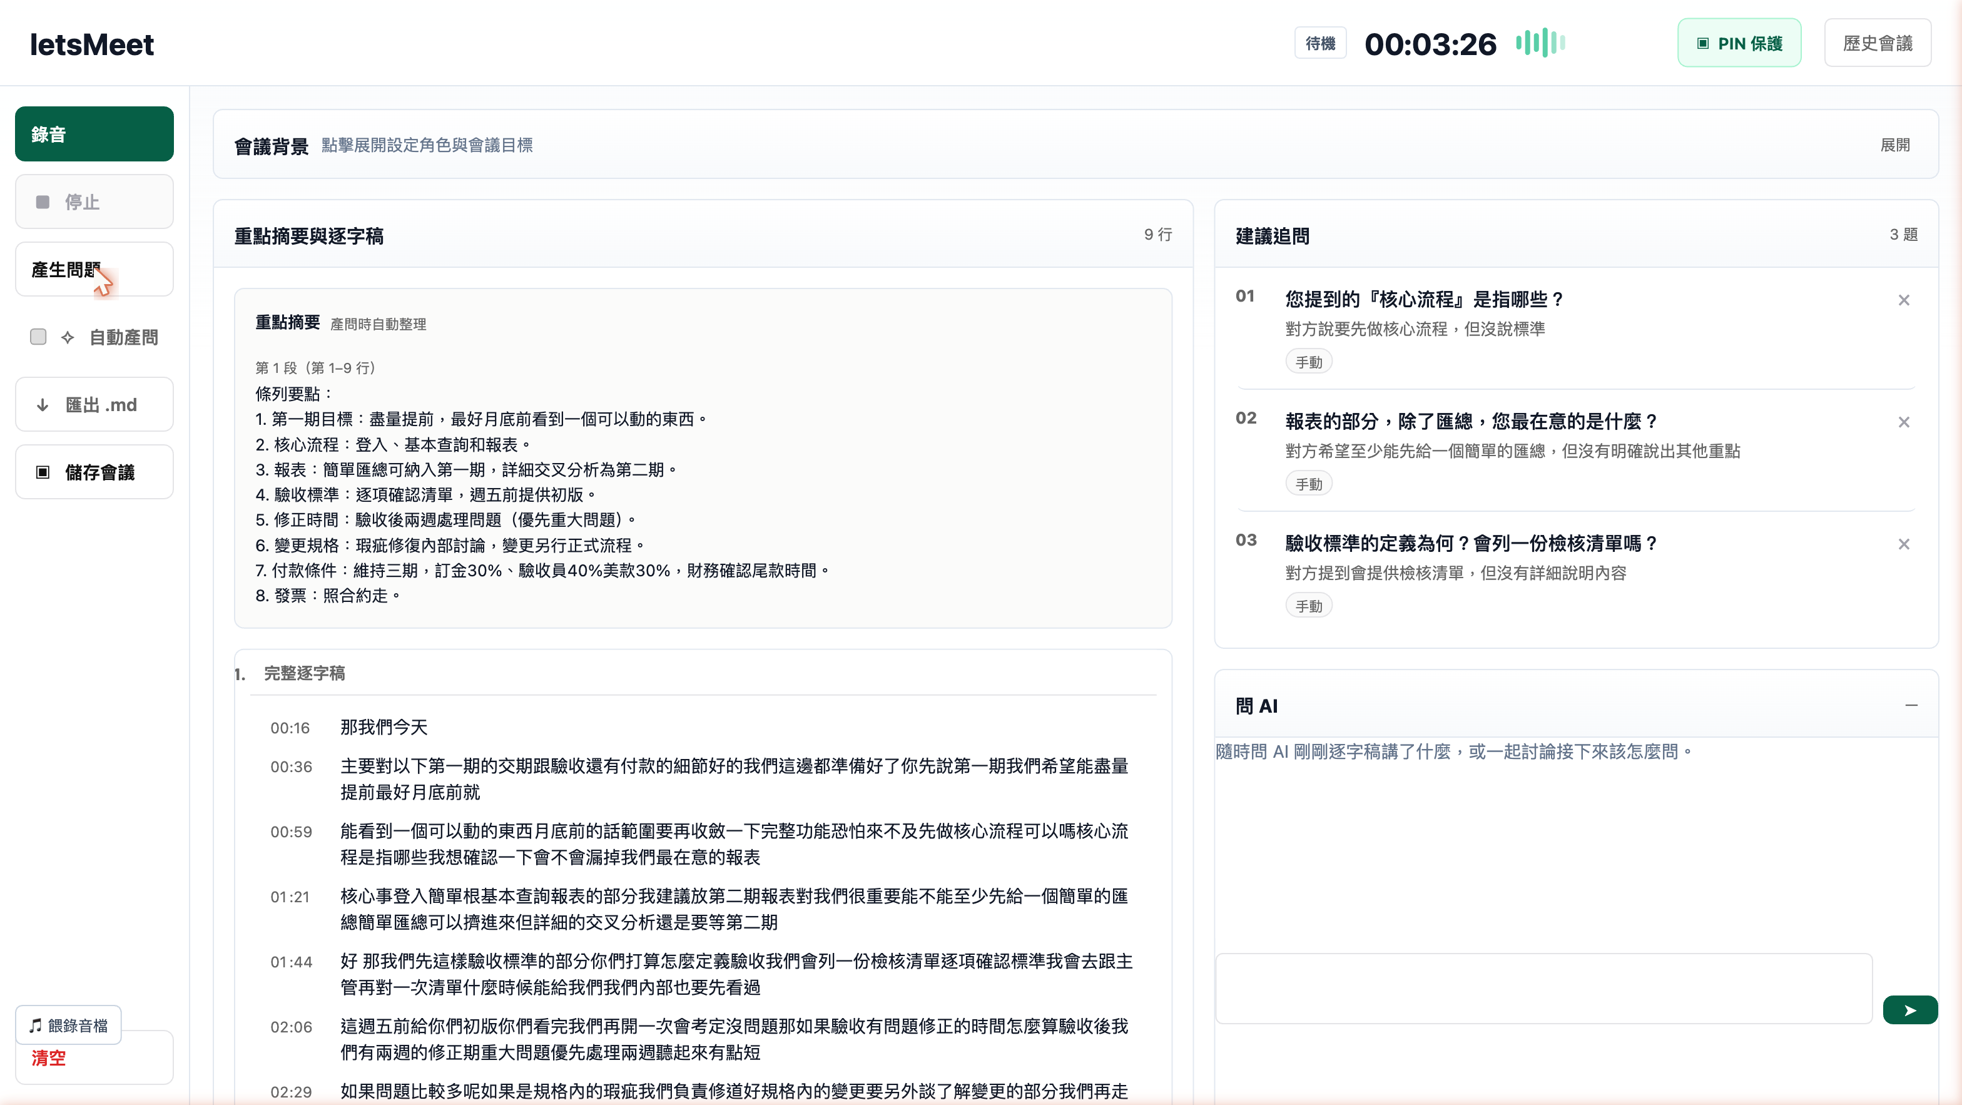Click transcript timestamp 02:29
The width and height of the screenshot is (1962, 1105).
(x=291, y=1092)
